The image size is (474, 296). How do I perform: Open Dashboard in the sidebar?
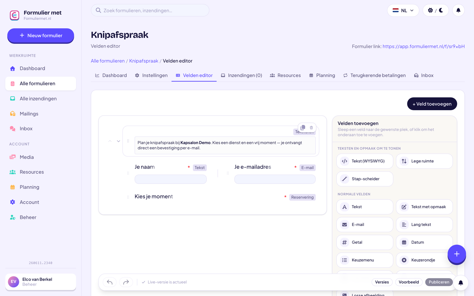click(x=41, y=68)
